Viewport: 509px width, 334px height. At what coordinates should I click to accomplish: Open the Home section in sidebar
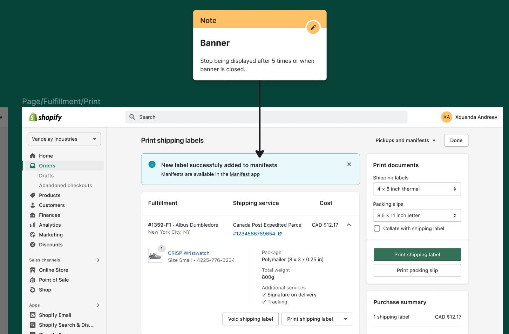coord(46,155)
